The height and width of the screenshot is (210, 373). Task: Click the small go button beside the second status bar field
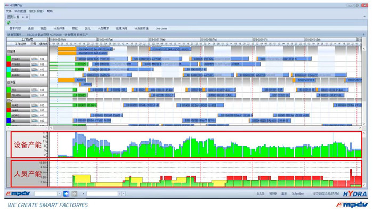click(120, 193)
